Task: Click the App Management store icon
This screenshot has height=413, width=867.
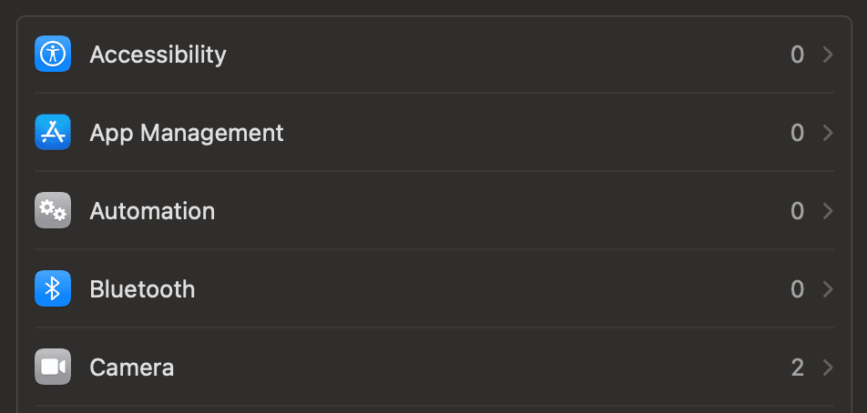Action: tap(53, 133)
